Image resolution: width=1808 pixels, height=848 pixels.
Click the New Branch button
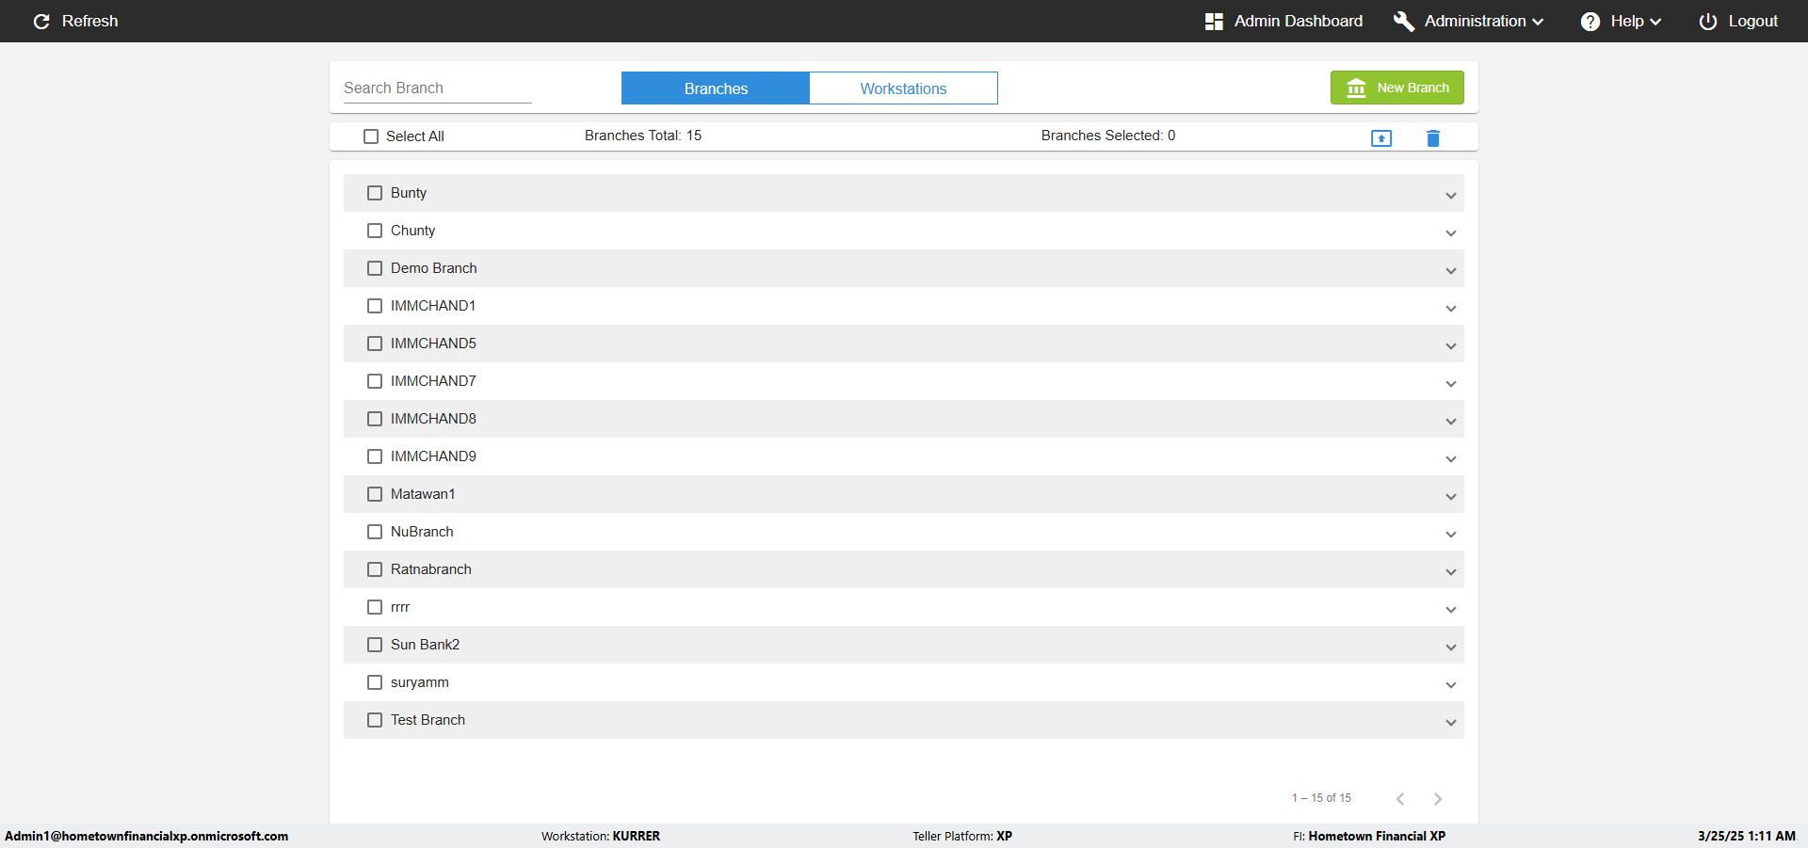coord(1396,88)
